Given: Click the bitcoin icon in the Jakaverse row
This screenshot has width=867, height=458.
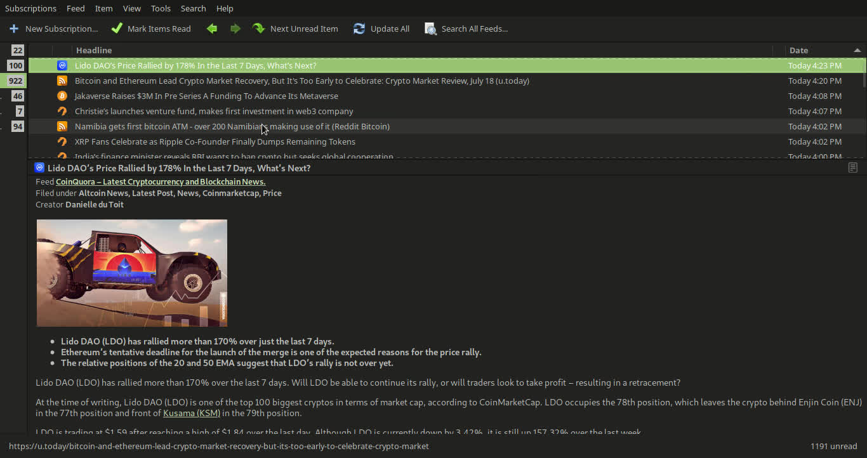Looking at the screenshot, I should pyautogui.click(x=62, y=96).
